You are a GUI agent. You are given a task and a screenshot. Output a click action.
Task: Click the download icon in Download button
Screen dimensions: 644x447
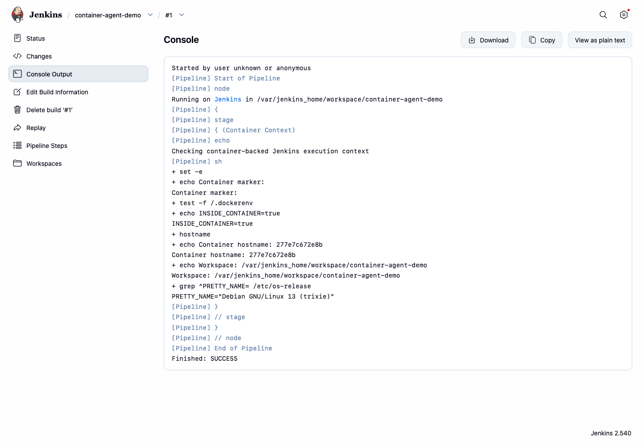[472, 40]
